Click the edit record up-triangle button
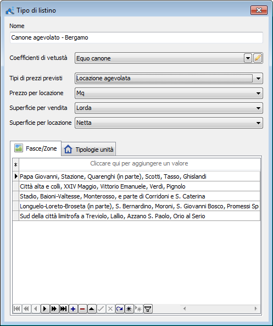 point(92,309)
